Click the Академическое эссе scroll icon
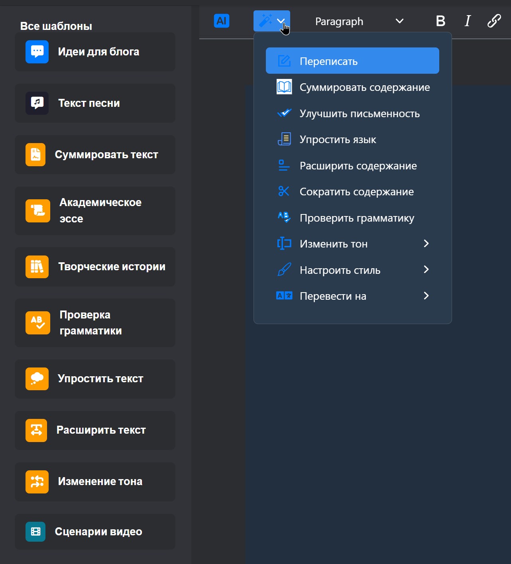Viewport: 511px width, 564px height. click(x=38, y=211)
